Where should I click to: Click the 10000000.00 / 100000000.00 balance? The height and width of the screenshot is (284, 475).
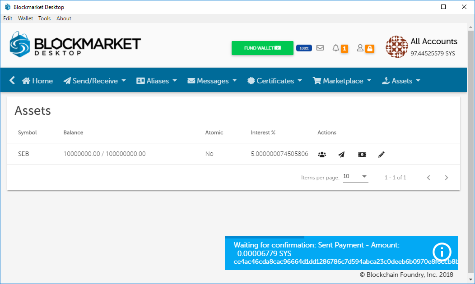coord(104,154)
